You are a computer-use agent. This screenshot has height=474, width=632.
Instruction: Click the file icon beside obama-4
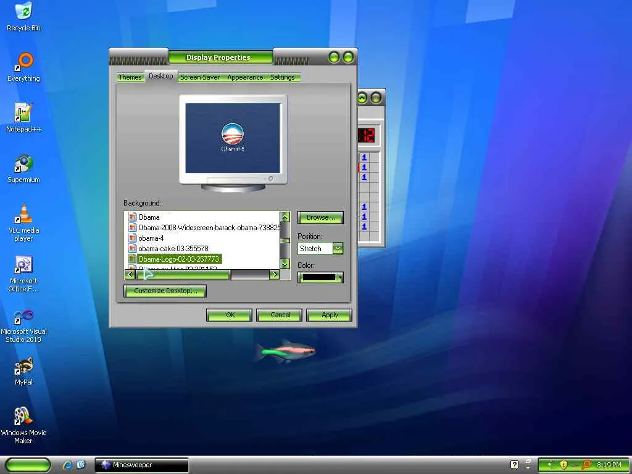click(132, 238)
